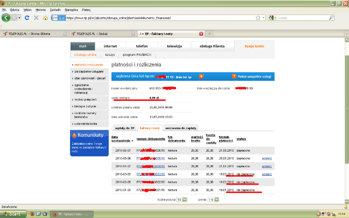This screenshot has width=349, height=218.
Task: Open twoje konto navigation tab
Action: coord(254,46)
